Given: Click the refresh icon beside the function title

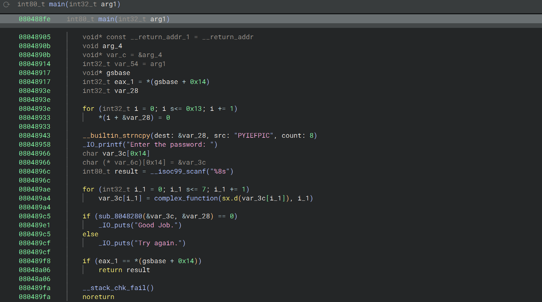Looking at the screenshot, I should click(6, 4).
